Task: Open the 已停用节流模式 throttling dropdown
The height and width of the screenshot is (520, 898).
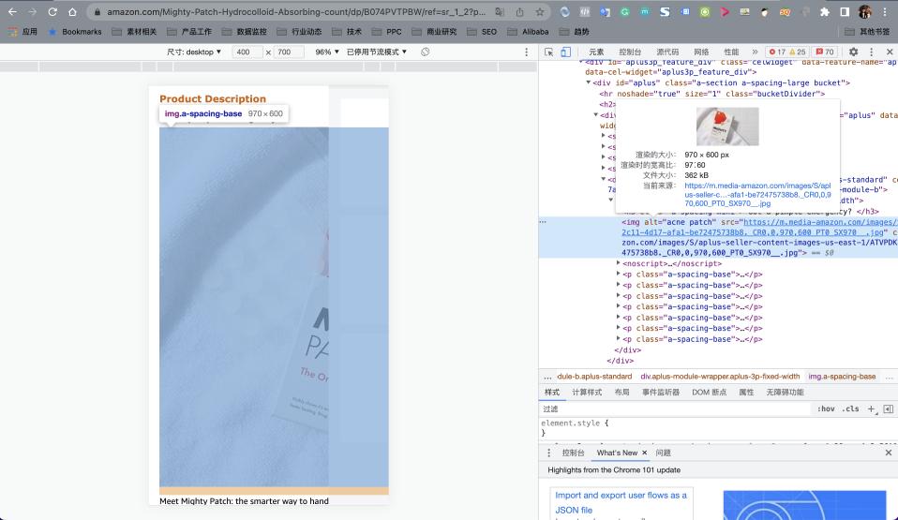Action: (377, 52)
